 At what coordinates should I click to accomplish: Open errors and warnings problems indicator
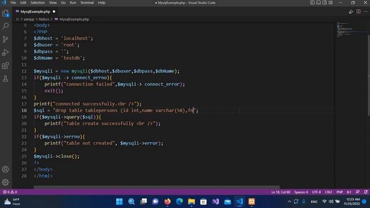click(x=10, y=192)
